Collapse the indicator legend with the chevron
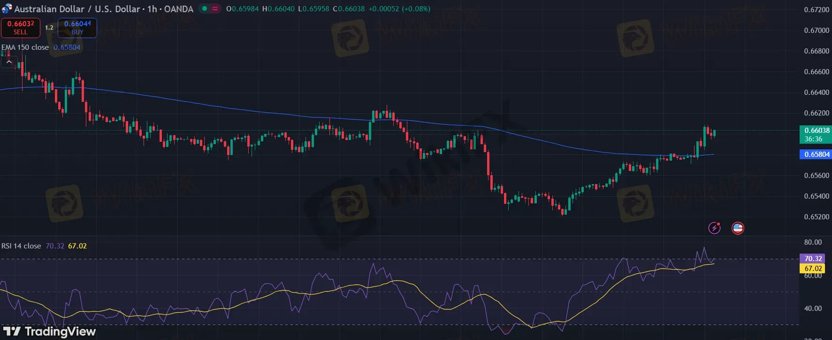 pos(9,62)
